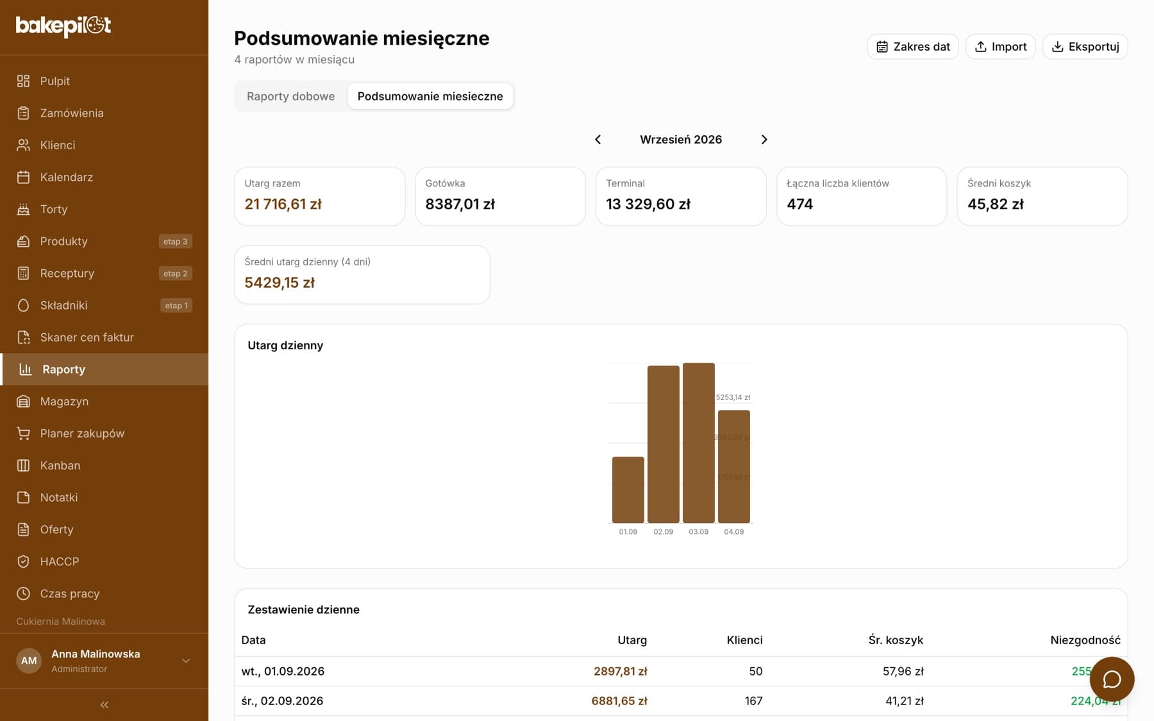Open the chat bubble widget
This screenshot has width=1154, height=721.
[x=1112, y=679]
